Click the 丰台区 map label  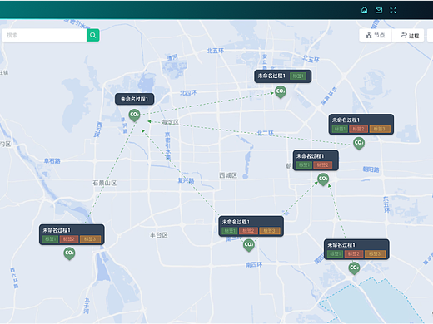click(x=159, y=235)
